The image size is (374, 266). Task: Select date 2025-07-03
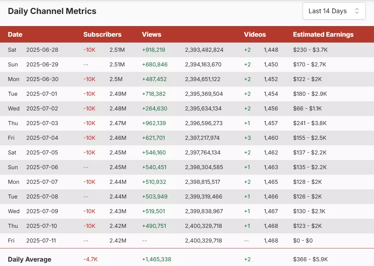42,123
